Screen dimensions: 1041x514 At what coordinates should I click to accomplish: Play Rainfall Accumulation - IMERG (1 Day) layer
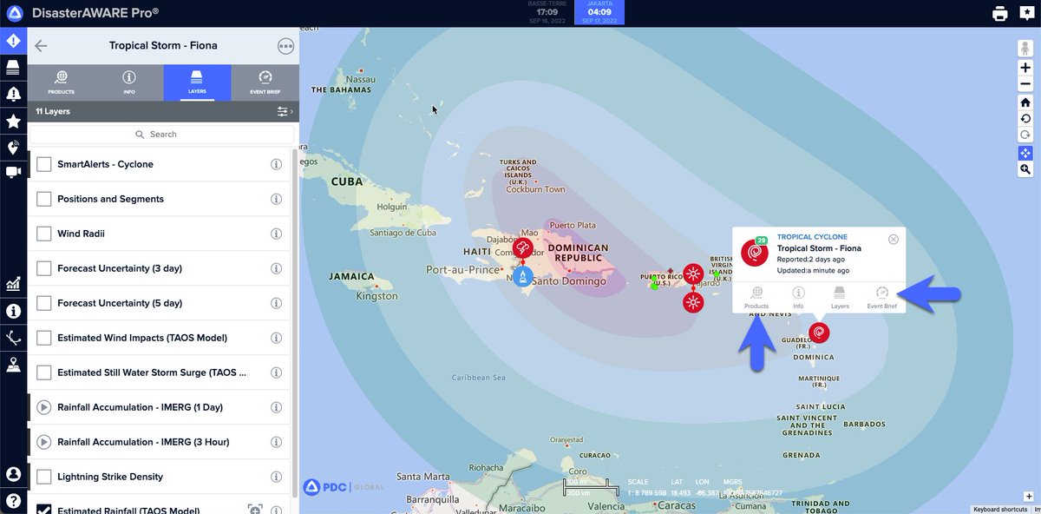pos(43,407)
